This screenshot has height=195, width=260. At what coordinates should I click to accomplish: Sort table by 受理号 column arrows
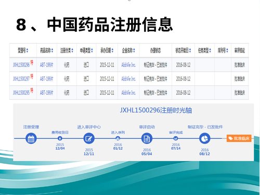point(27,50)
